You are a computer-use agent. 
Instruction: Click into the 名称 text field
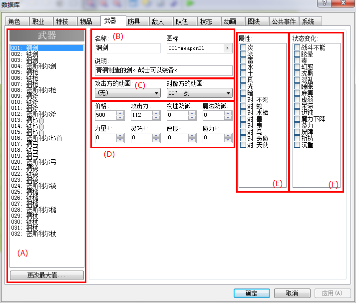[x=128, y=48]
